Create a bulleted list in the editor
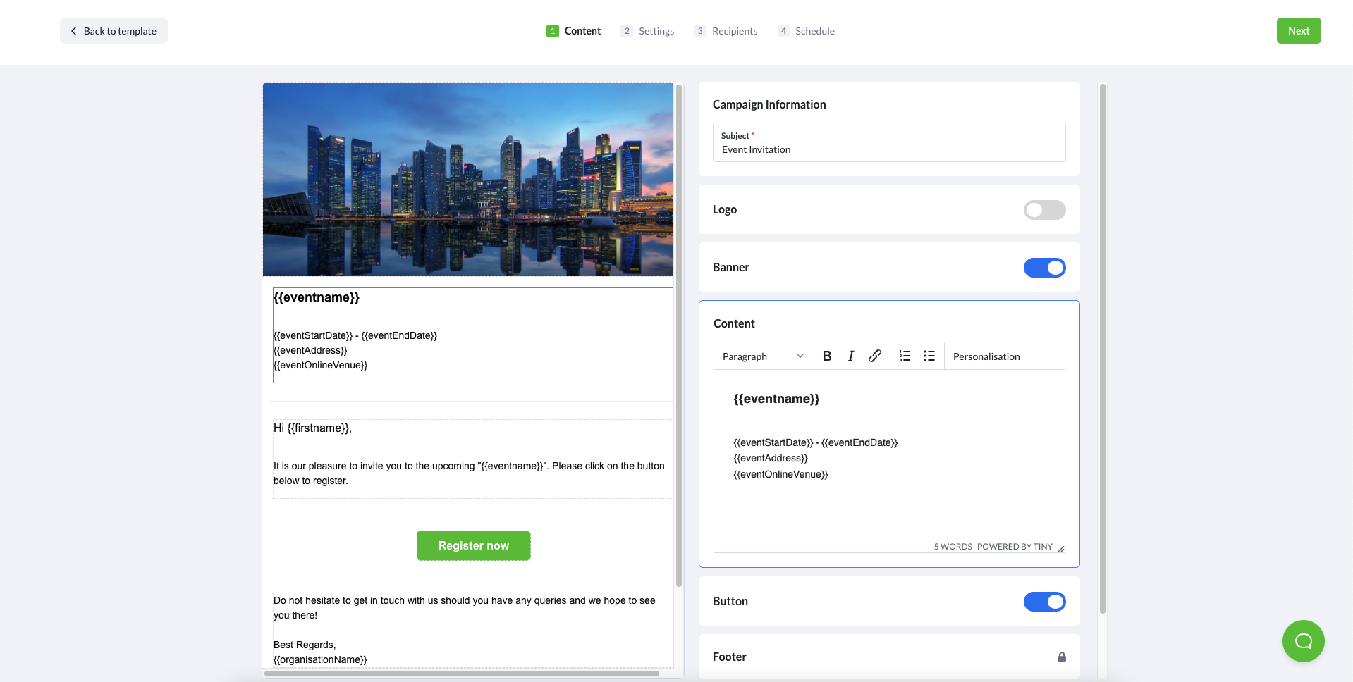Viewport: 1353px width, 682px height. (x=929, y=356)
